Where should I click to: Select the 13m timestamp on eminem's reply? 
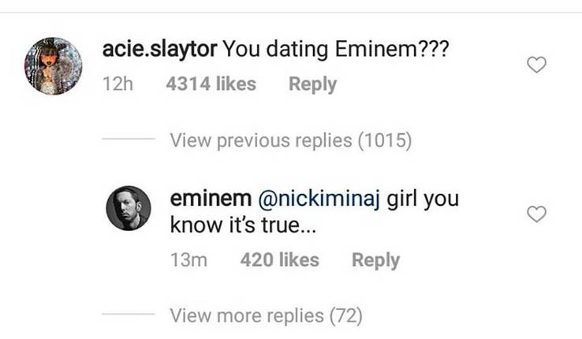pyautogui.click(x=188, y=259)
